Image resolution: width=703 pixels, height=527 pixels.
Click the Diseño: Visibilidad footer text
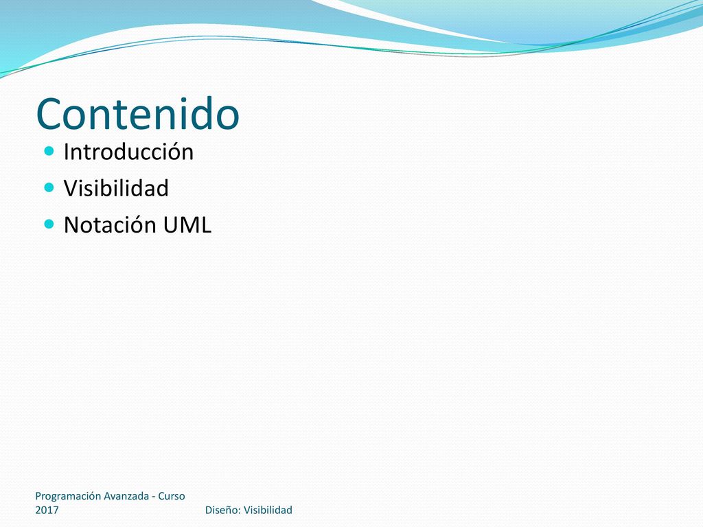(249, 510)
